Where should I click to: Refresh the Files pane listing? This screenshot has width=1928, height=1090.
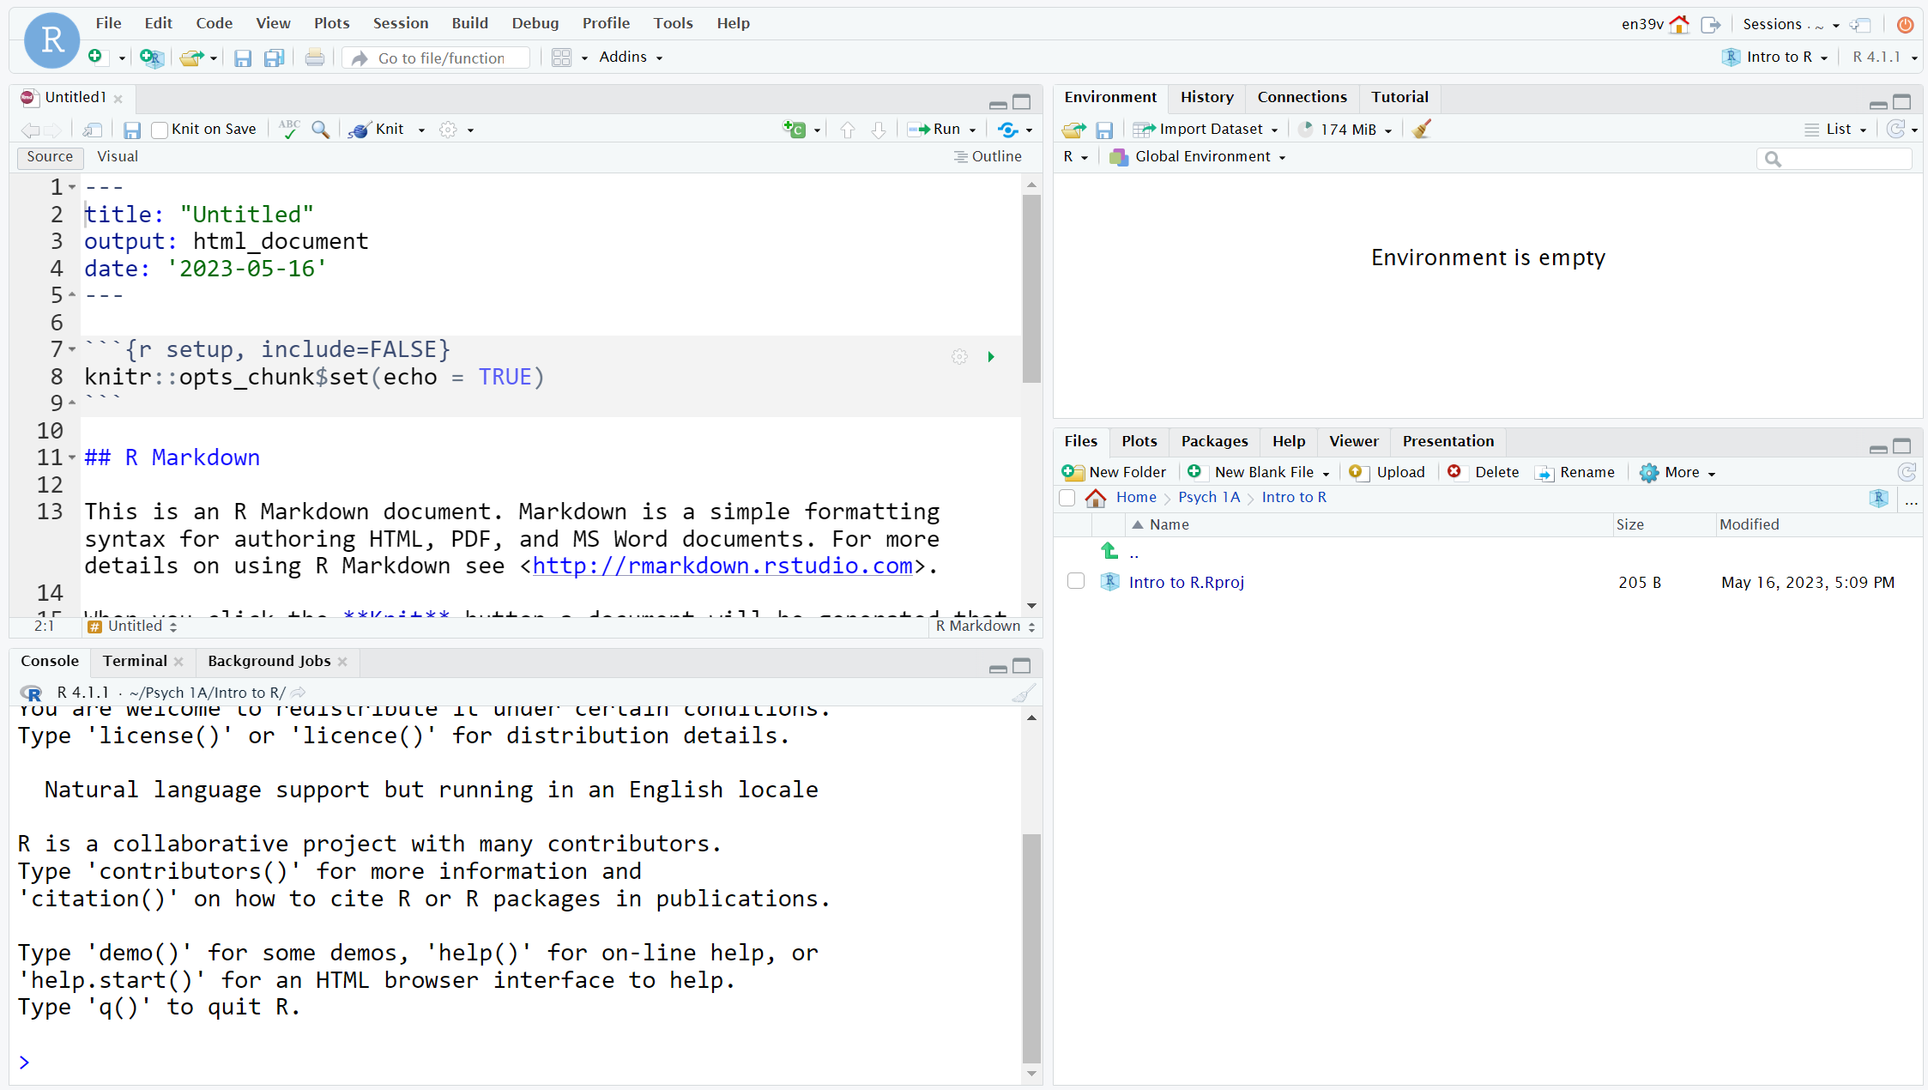pyautogui.click(x=1907, y=472)
